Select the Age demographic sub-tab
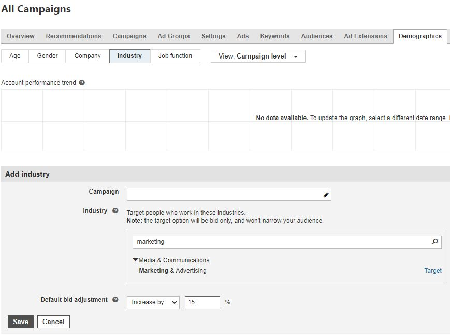450x336 pixels. (x=15, y=56)
